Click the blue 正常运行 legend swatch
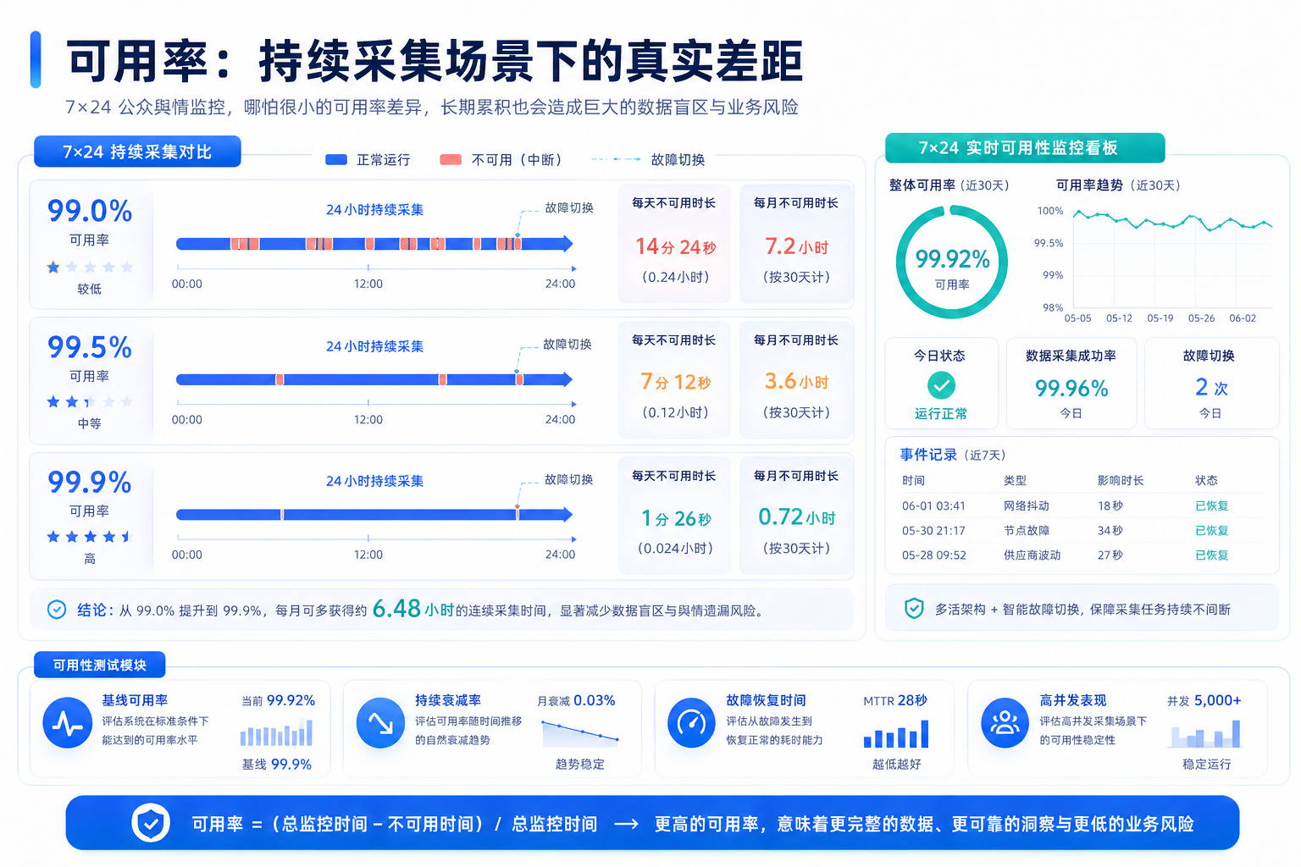 click(x=336, y=159)
